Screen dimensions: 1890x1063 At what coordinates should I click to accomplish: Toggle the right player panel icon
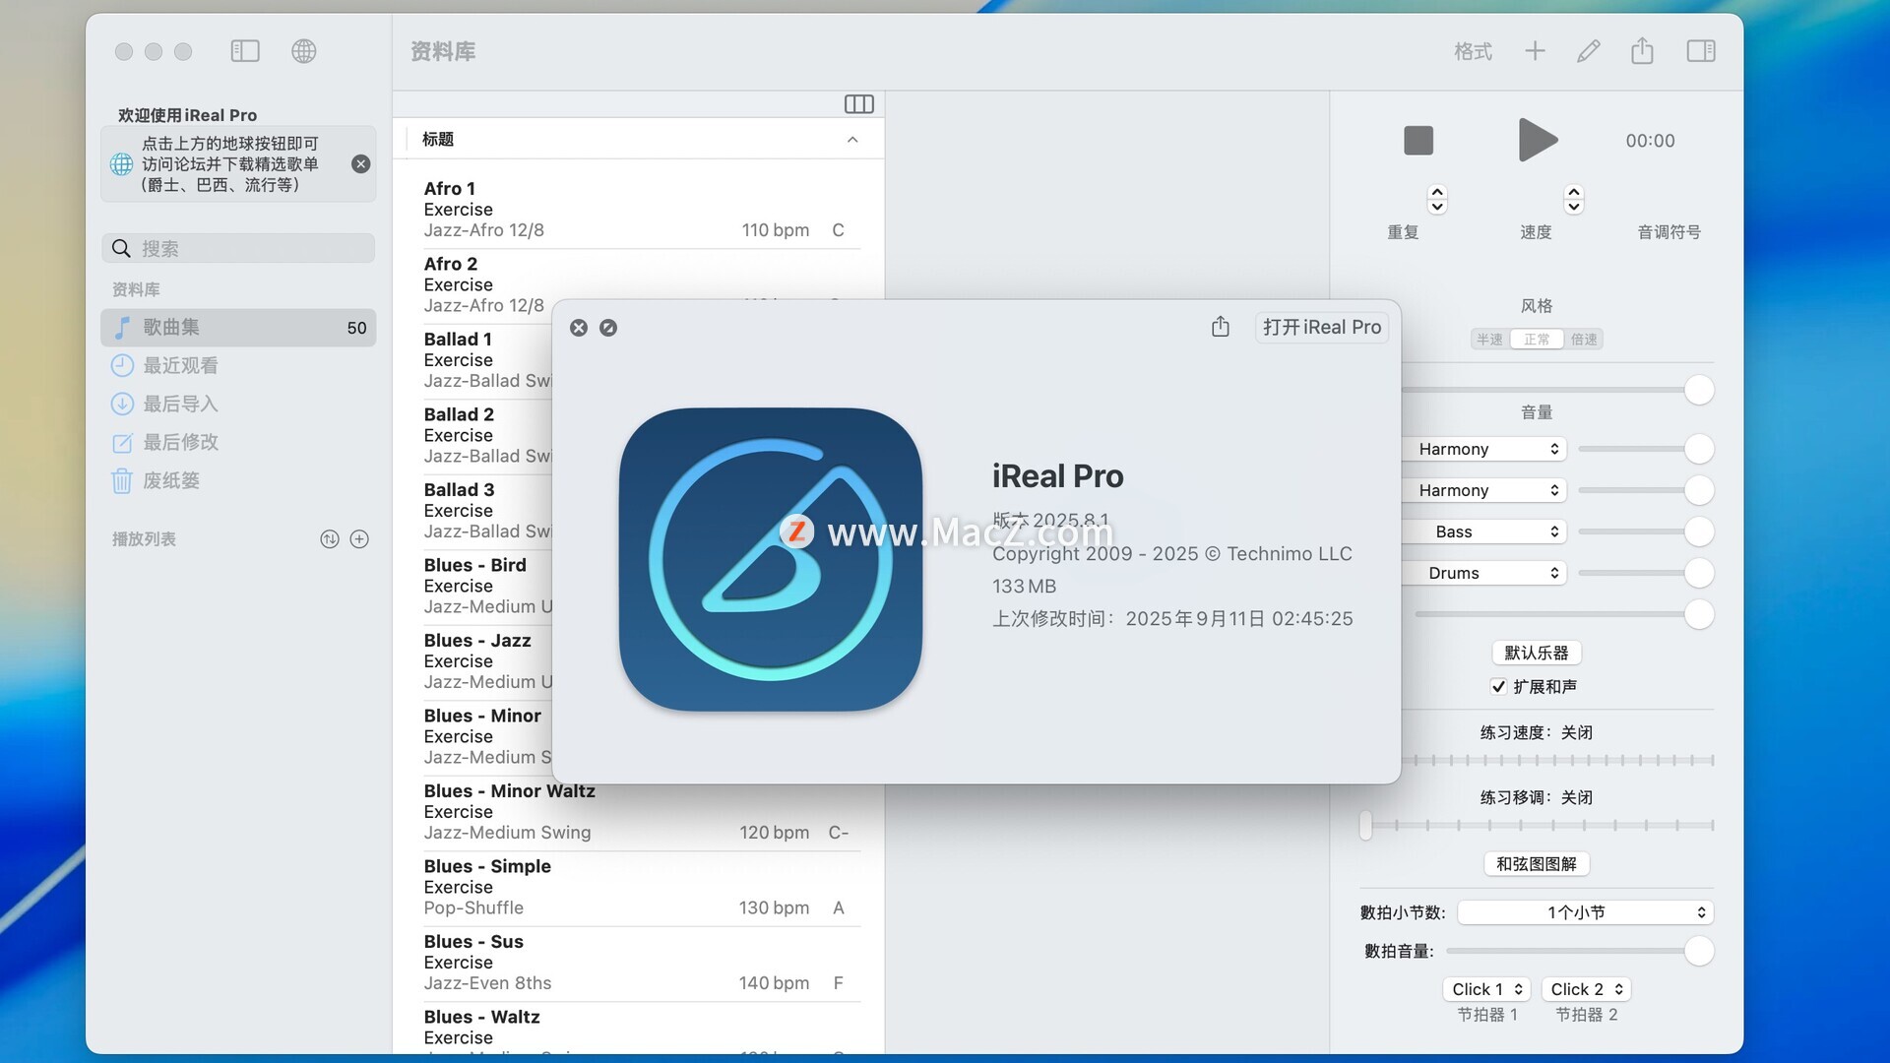(1701, 51)
